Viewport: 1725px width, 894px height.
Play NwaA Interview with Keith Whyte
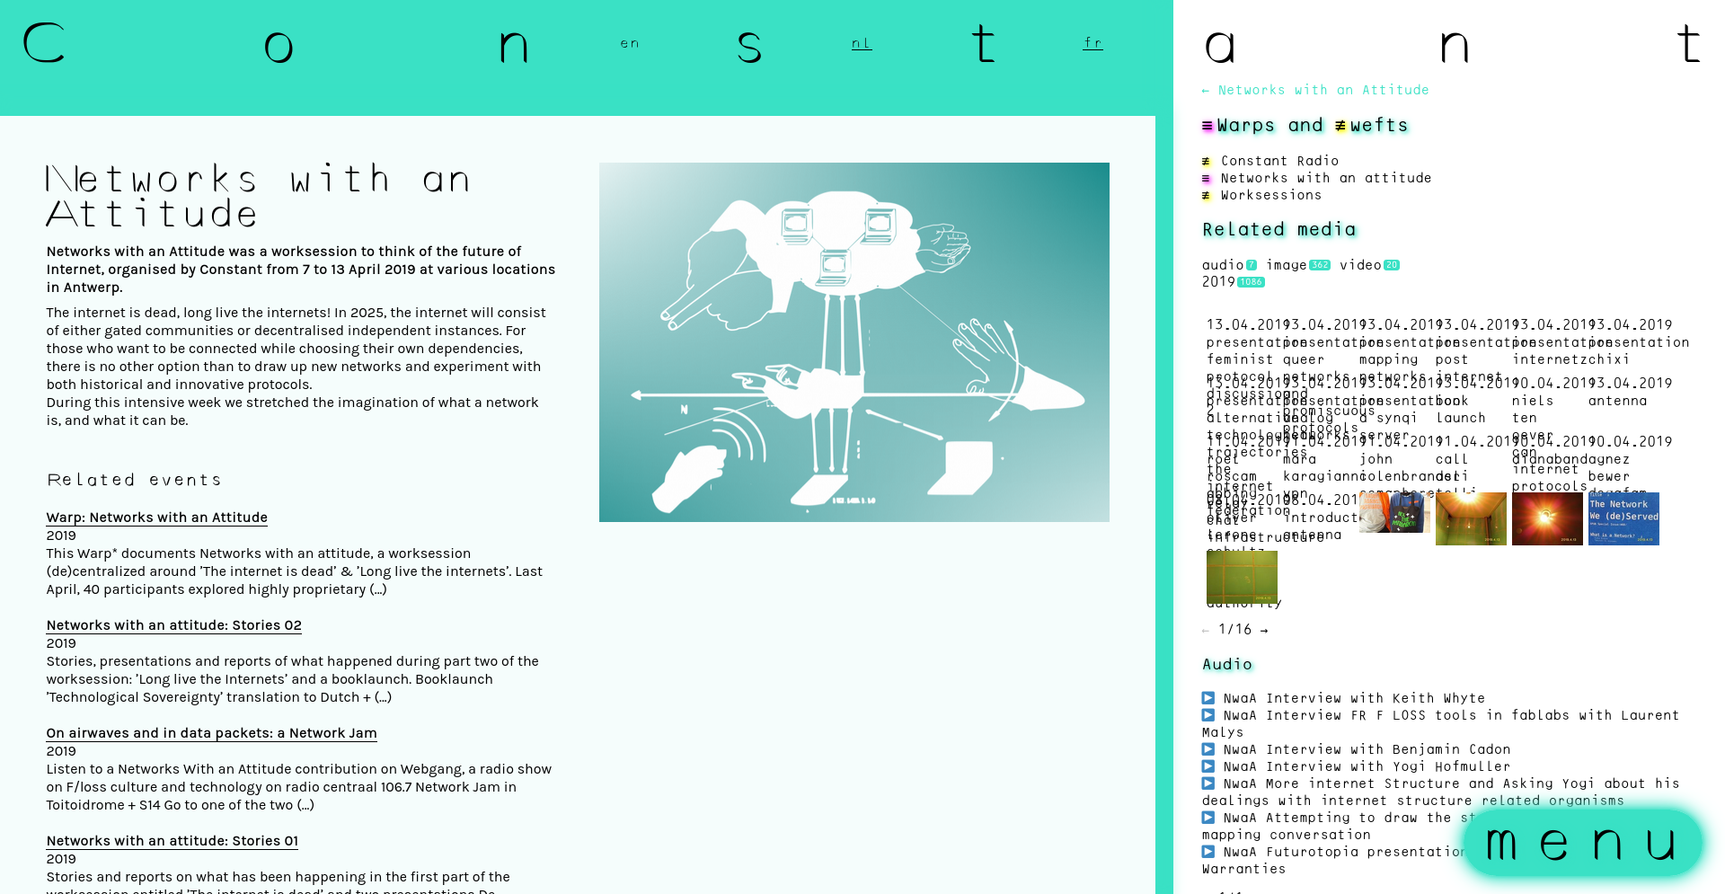[1208, 698]
